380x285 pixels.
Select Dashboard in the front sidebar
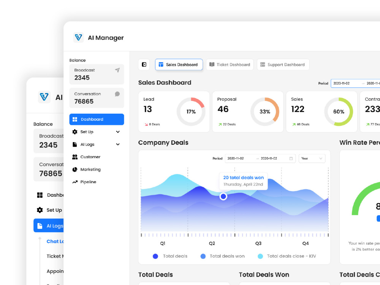pos(97,119)
